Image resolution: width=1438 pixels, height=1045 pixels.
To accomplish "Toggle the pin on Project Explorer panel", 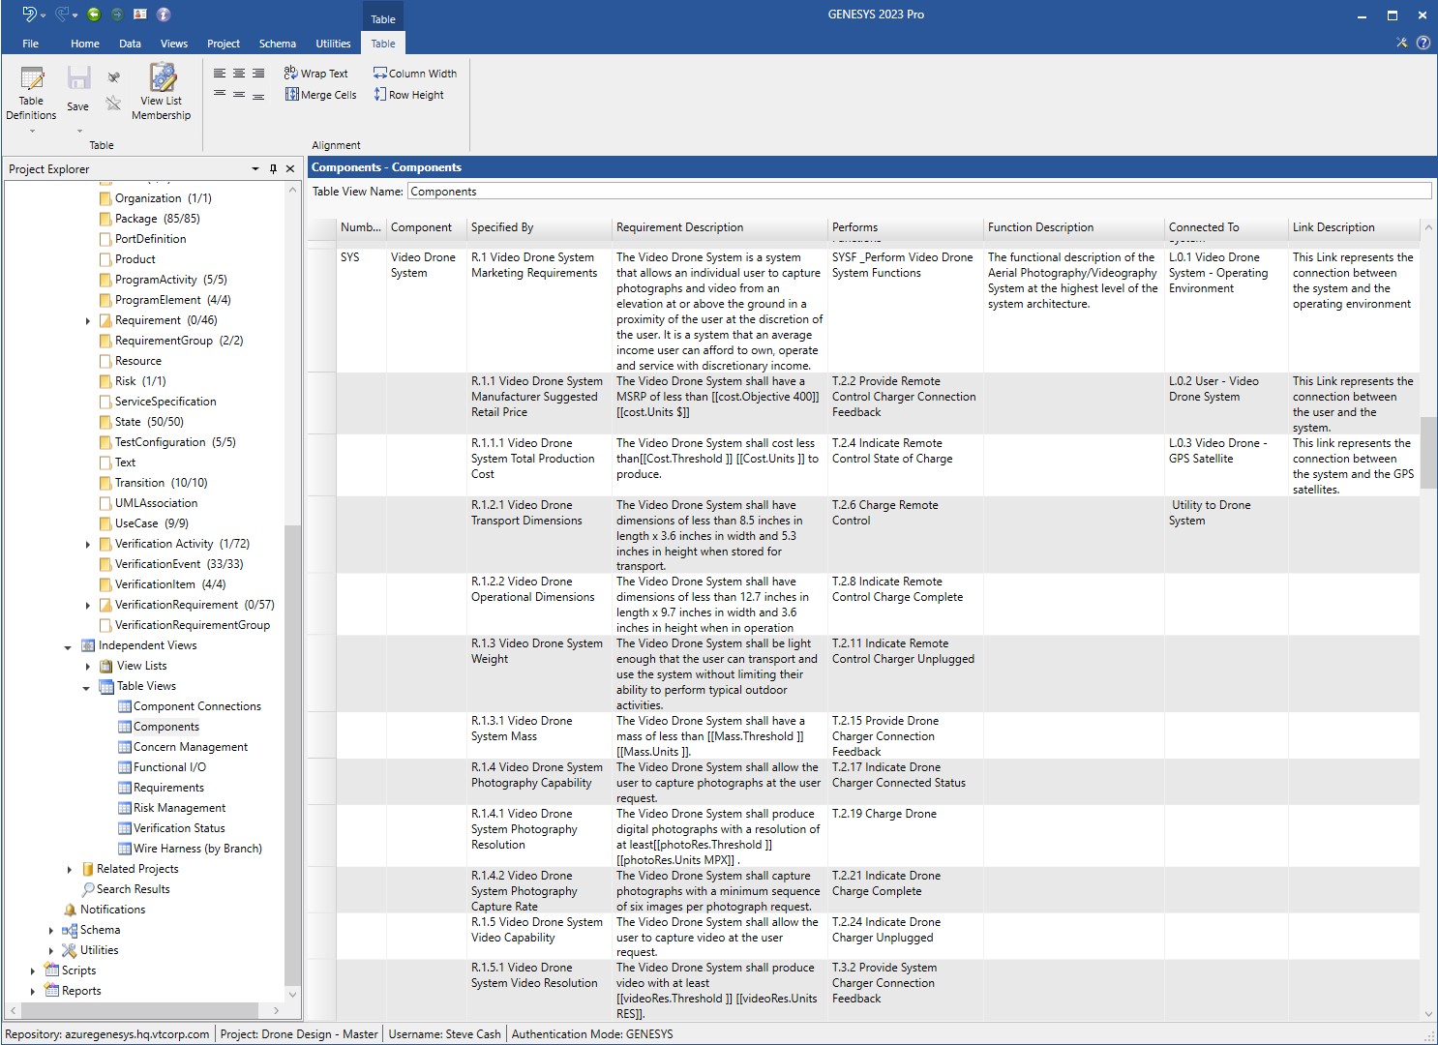I will coord(273,168).
